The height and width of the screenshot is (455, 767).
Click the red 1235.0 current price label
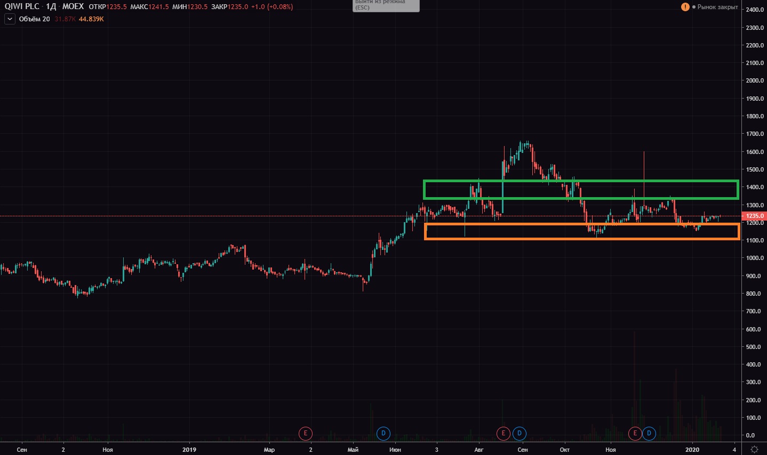click(x=755, y=216)
